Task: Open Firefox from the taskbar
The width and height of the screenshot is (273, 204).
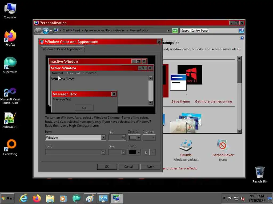Action: coord(37,198)
